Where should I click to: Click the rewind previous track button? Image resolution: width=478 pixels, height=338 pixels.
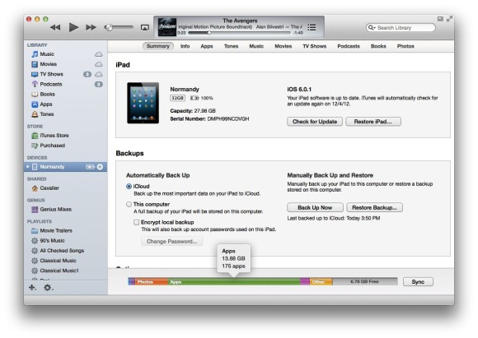pos(55,27)
